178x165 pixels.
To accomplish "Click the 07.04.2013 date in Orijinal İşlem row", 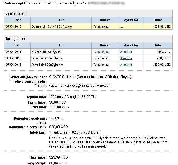I will point(14,26).
